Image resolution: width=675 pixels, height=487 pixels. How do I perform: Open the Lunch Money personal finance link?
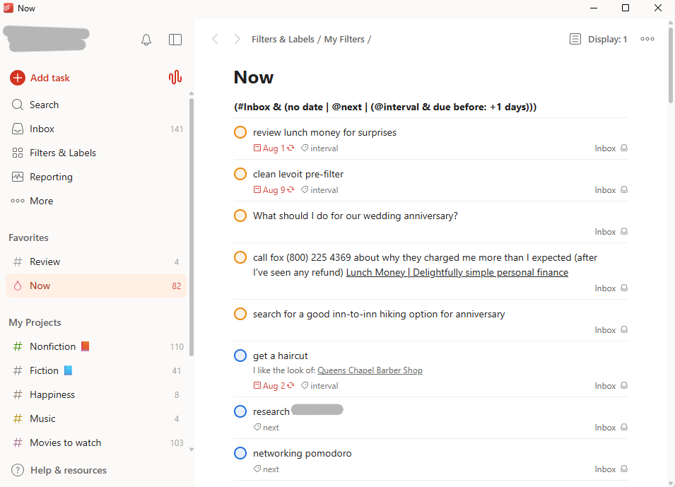coord(457,273)
